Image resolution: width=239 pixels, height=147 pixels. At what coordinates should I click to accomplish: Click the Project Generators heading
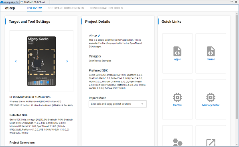22,143
